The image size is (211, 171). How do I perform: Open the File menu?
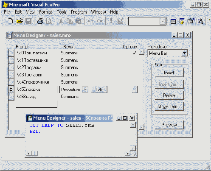(7, 12)
